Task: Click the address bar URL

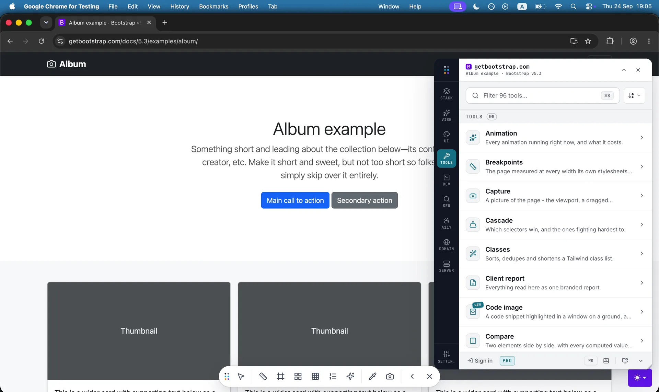Action: (x=133, y=41)
